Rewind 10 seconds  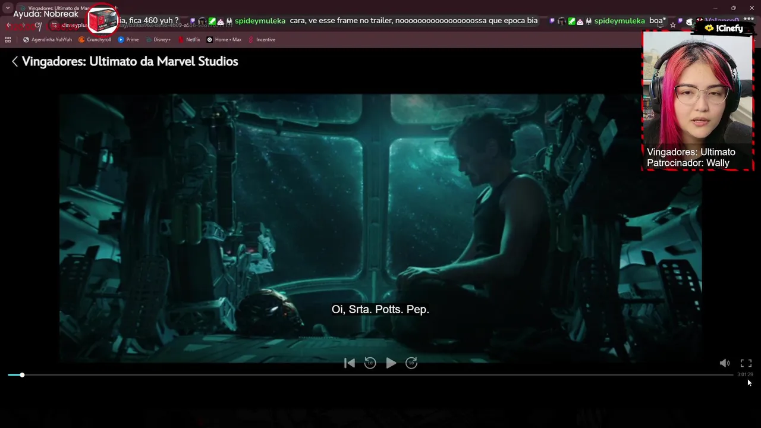[x=370, y=363]
